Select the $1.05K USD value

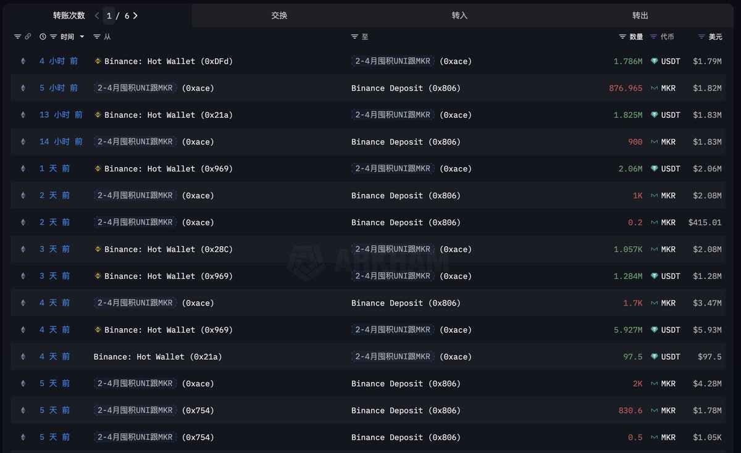[x=707, y=437]
